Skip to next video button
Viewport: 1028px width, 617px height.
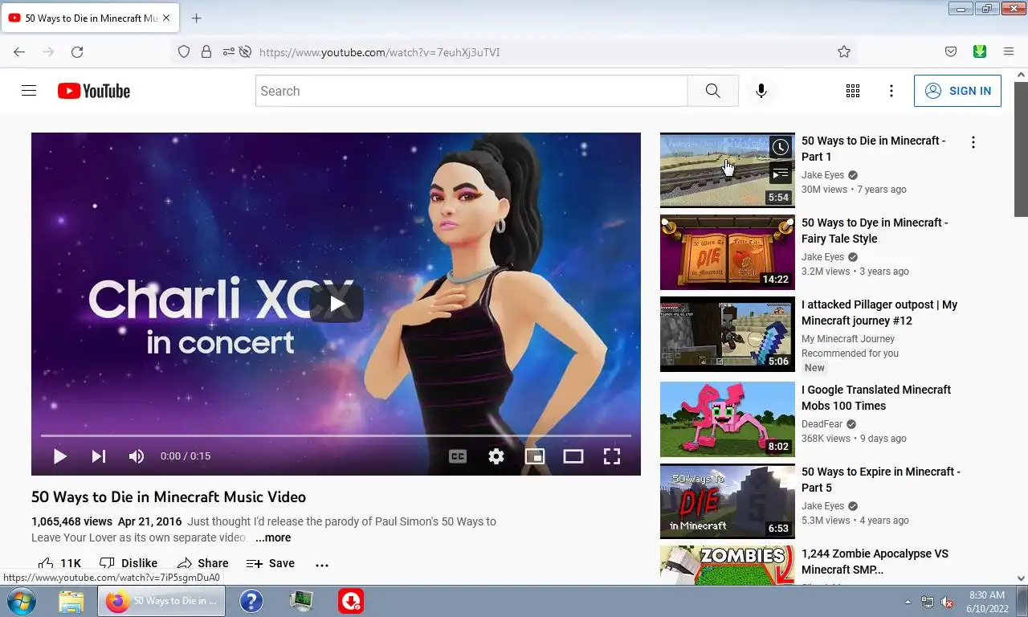[98, 456]
